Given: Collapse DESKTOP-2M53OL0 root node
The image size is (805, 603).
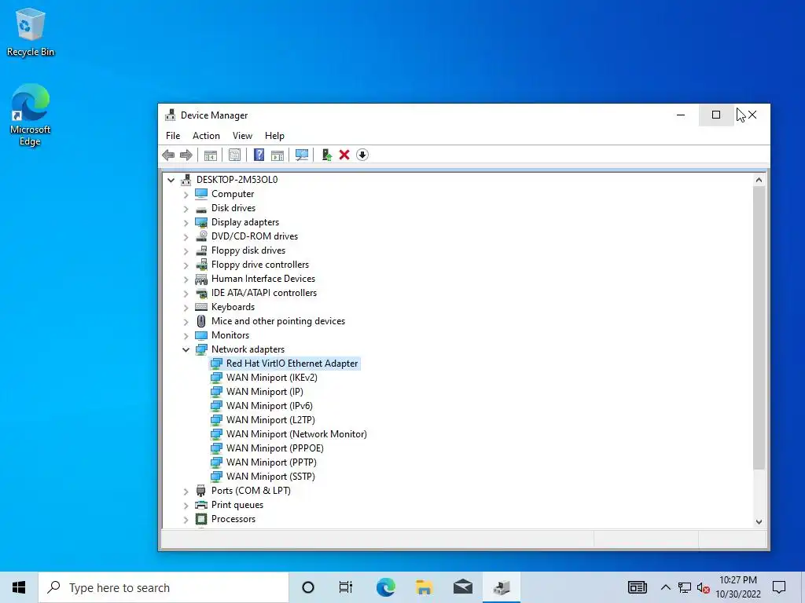Looking at the screenshot, I should click(x=171, y=180).
